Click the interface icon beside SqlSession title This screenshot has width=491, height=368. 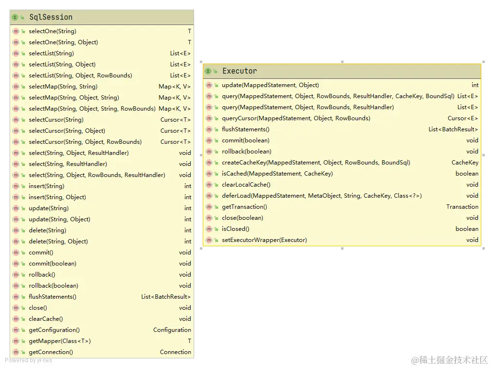tap(15, 17)
